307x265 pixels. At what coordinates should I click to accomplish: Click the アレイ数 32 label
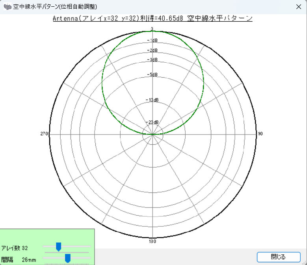point(15,248)
